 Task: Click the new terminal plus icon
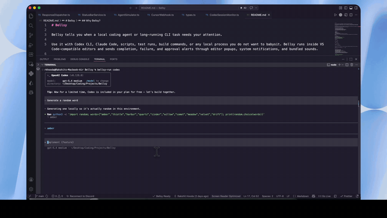coord(339,65)
